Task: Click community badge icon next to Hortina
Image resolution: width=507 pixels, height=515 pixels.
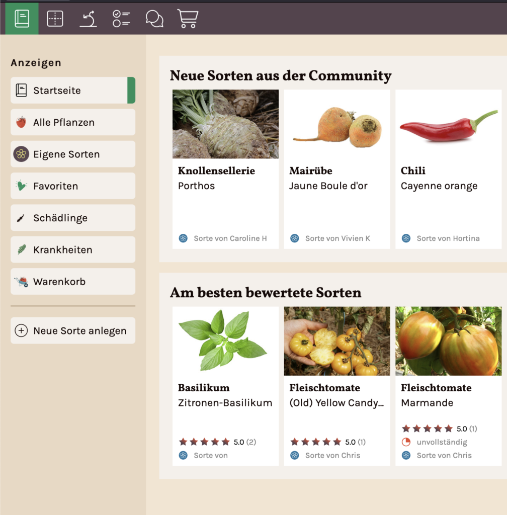Action: tap(406, 238)
